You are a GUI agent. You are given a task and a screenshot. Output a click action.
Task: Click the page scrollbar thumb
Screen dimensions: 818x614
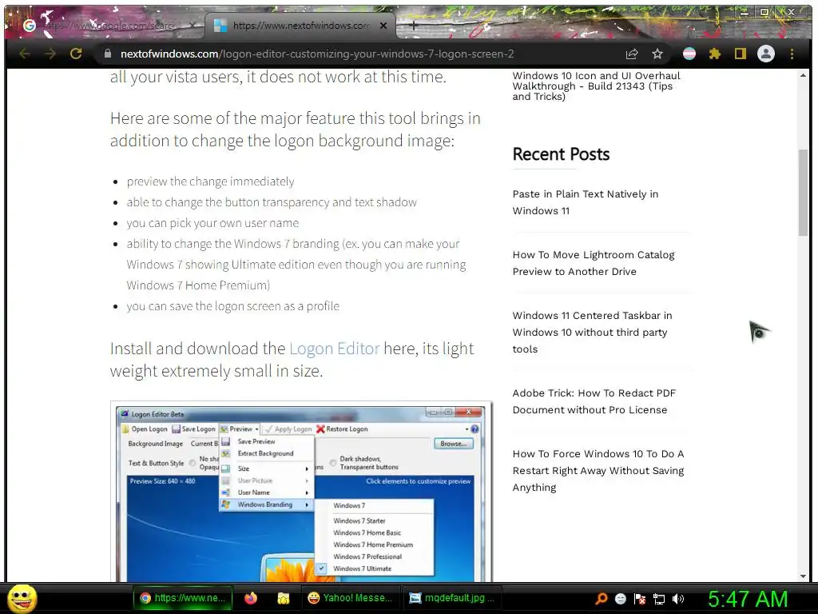coord(803,192)
